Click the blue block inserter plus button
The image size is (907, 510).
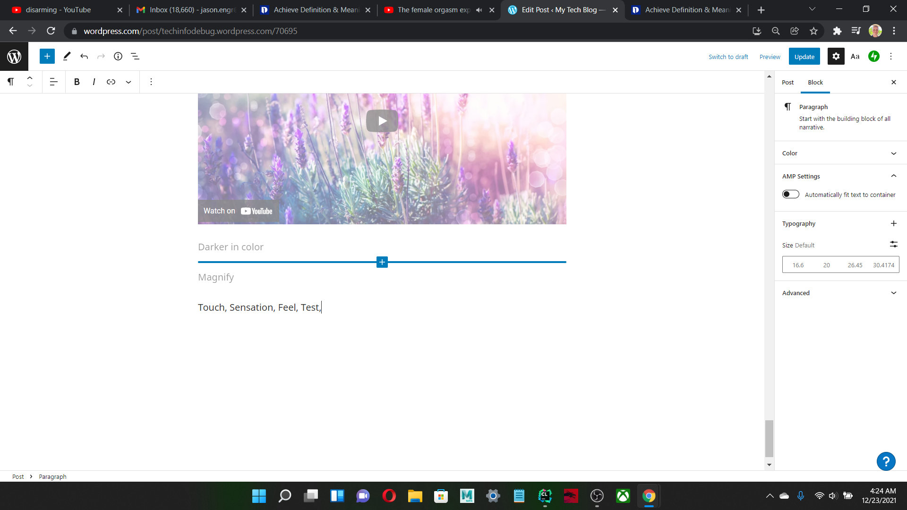(x=47, y=56)
